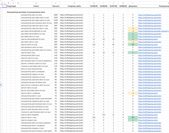Image resolution: width=169 pixels, height=133 pixels.
Task: Select the 'Ключі' header cell
Action: [x=36, y=6]
